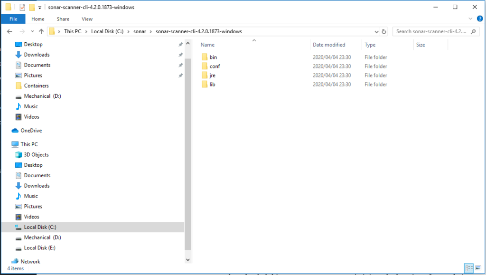
Task: Open Videos under This PC
Action: pos(32,217)
